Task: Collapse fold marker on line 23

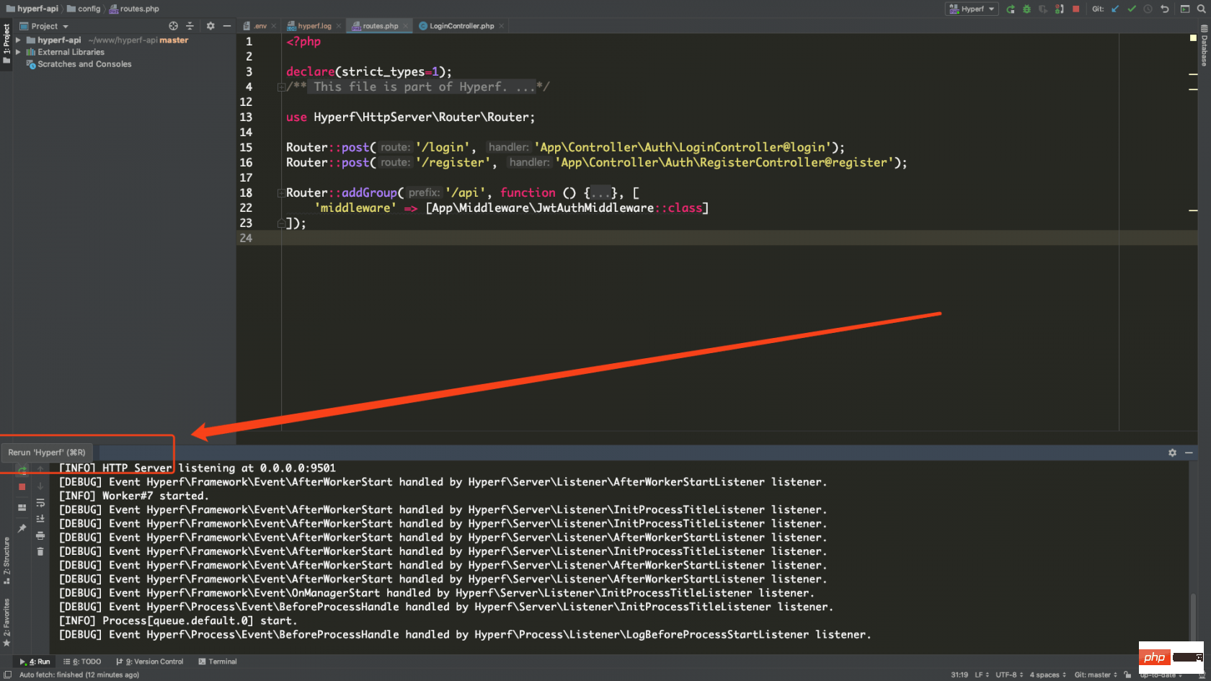Action: click(x=281, y=223)
